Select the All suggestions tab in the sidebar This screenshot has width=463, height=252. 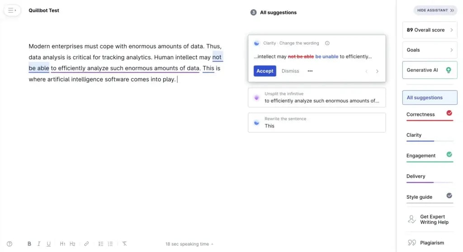[430, 98]
